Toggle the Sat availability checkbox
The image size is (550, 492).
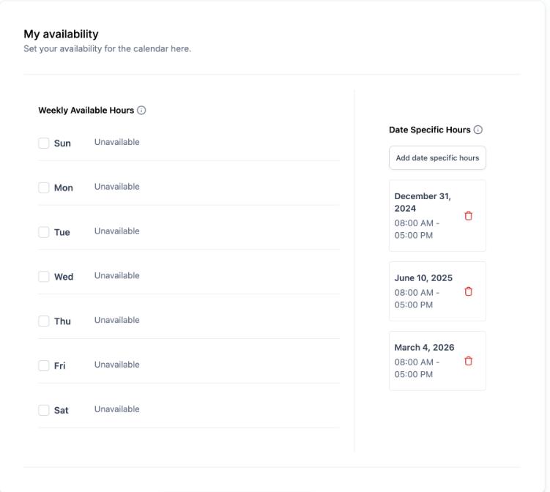[x=44, y=410]
